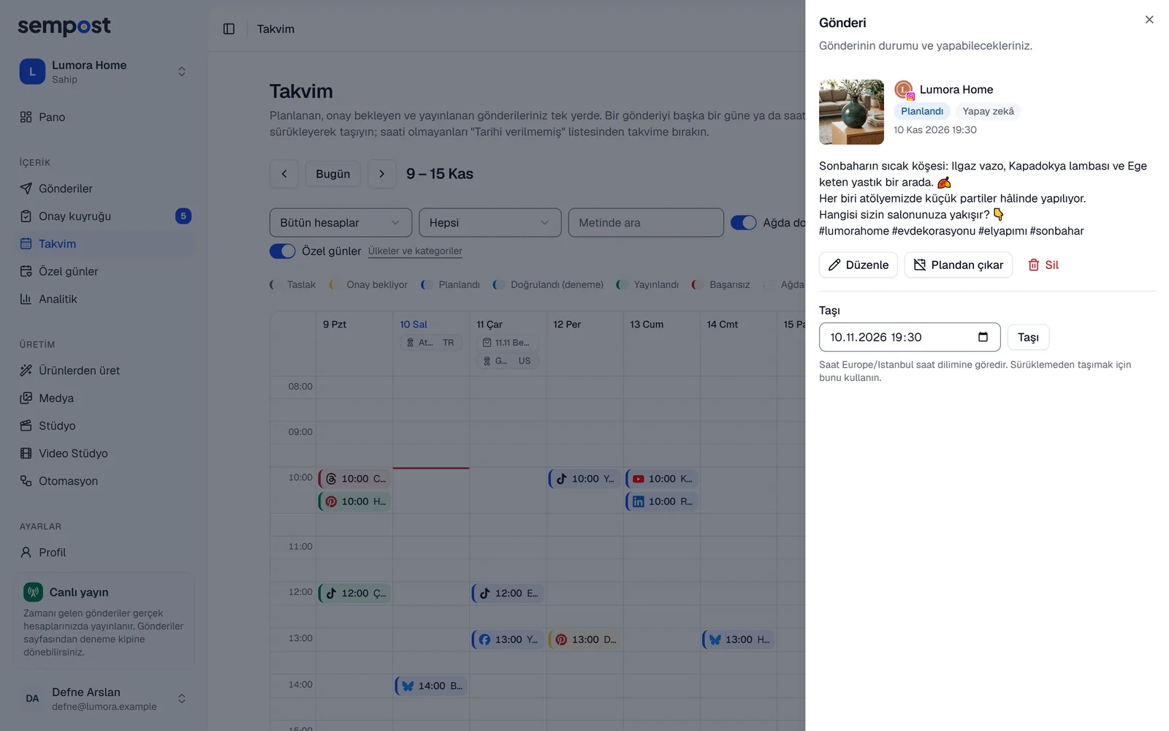Go to the previous week arrow
This screenshot has height=731, width=1169.
284,174
